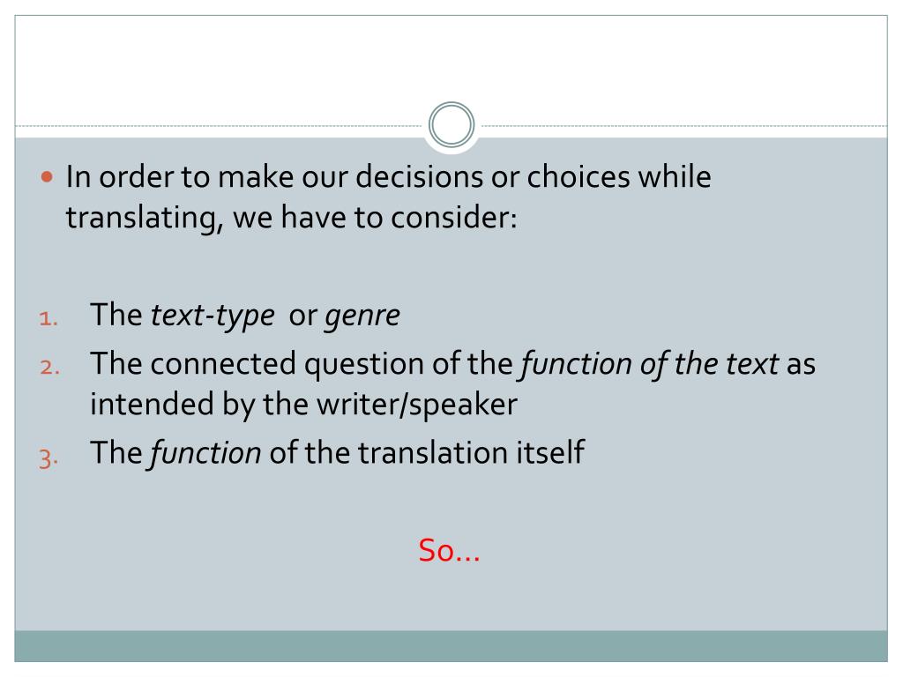
Task: Click the red 'So...' text
Action: [449, 550]
